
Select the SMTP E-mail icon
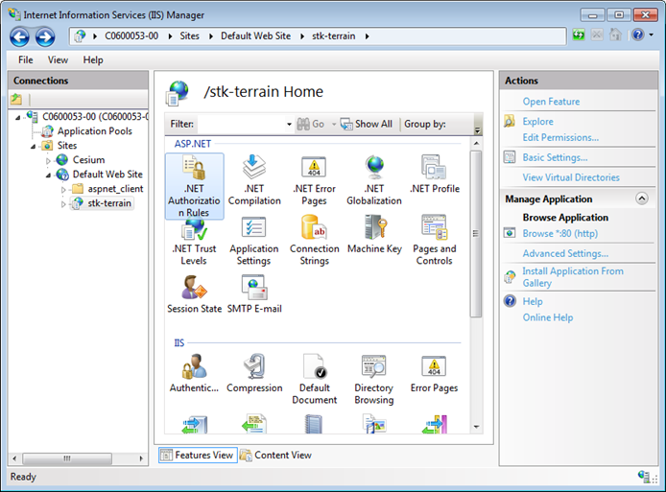pyautogui.click(x=254, y=294)
